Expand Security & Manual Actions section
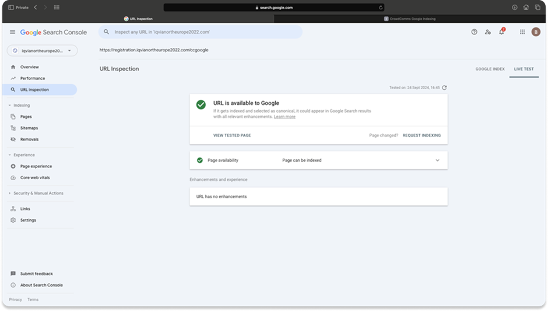 pos(9,193)
